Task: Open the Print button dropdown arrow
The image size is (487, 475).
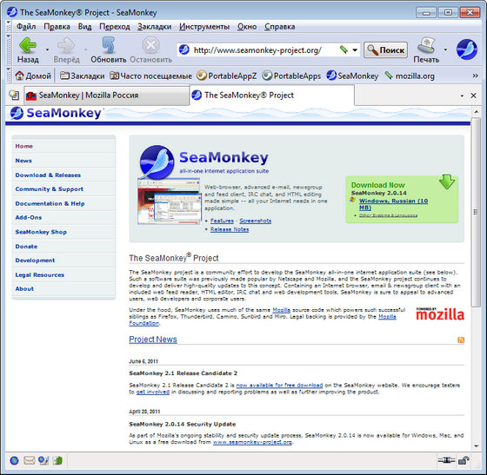Action: pos(445,49)
